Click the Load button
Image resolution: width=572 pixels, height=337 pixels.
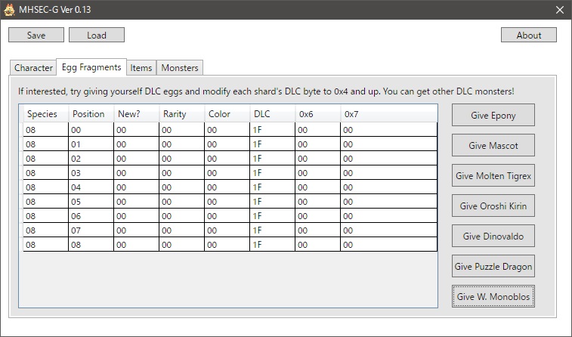tap(97, 35)
